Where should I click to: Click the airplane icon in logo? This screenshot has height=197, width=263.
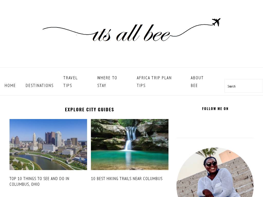point(216,22)
